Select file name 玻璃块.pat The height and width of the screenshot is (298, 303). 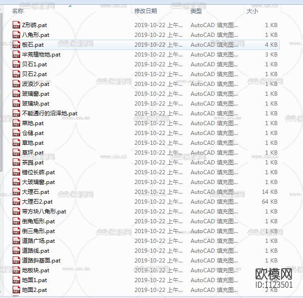(36, 104)
